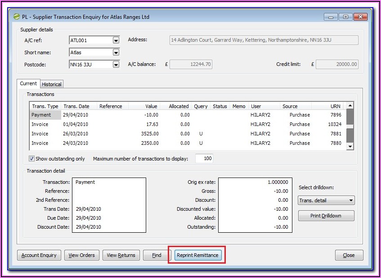This screenshot has height=278, width=381.
Task: Toggle Show outstanding only checkbox
Action: tap(31, 159)
